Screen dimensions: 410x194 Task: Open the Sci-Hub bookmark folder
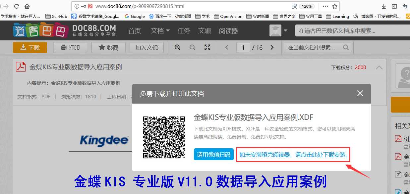[56, 16]
